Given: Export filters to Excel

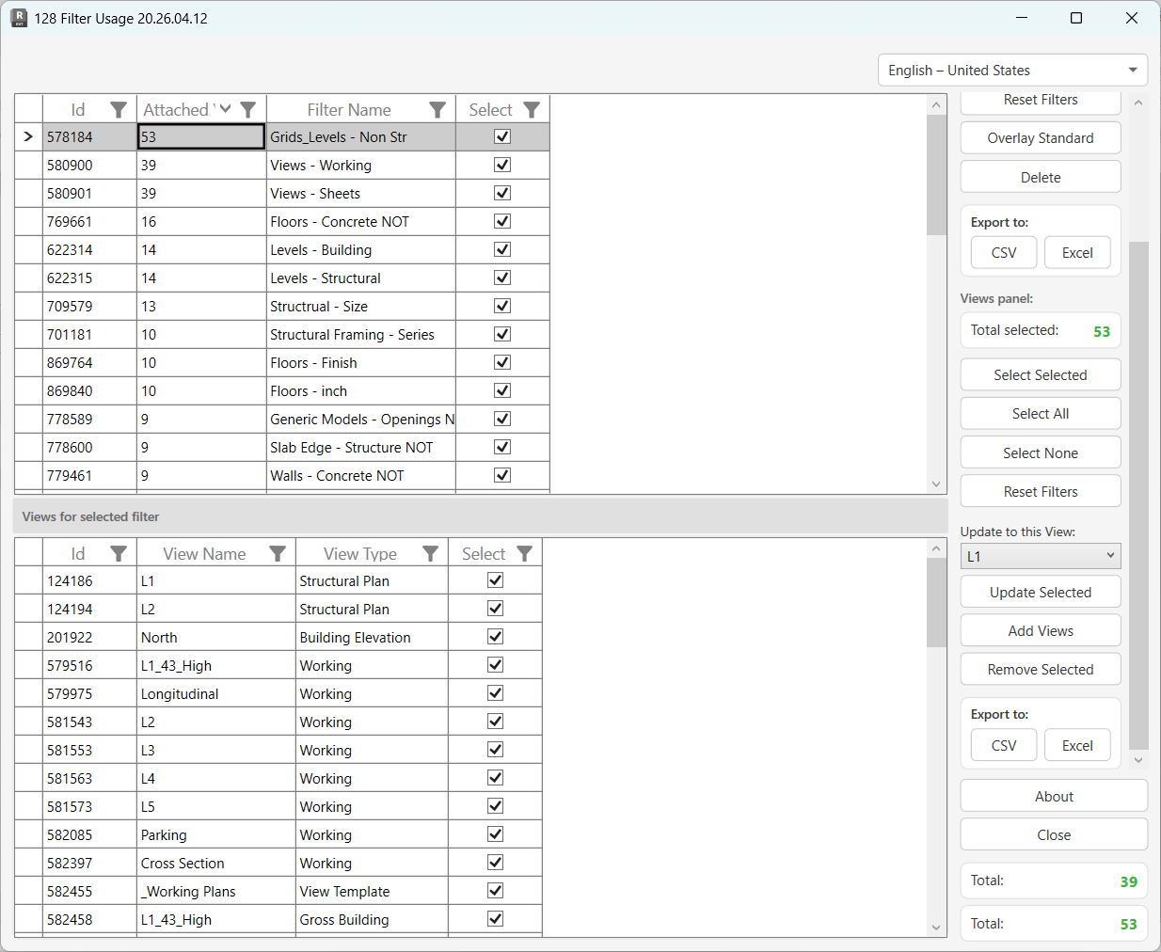Looking at the screenshot, I should click(x=1077, y=252).
